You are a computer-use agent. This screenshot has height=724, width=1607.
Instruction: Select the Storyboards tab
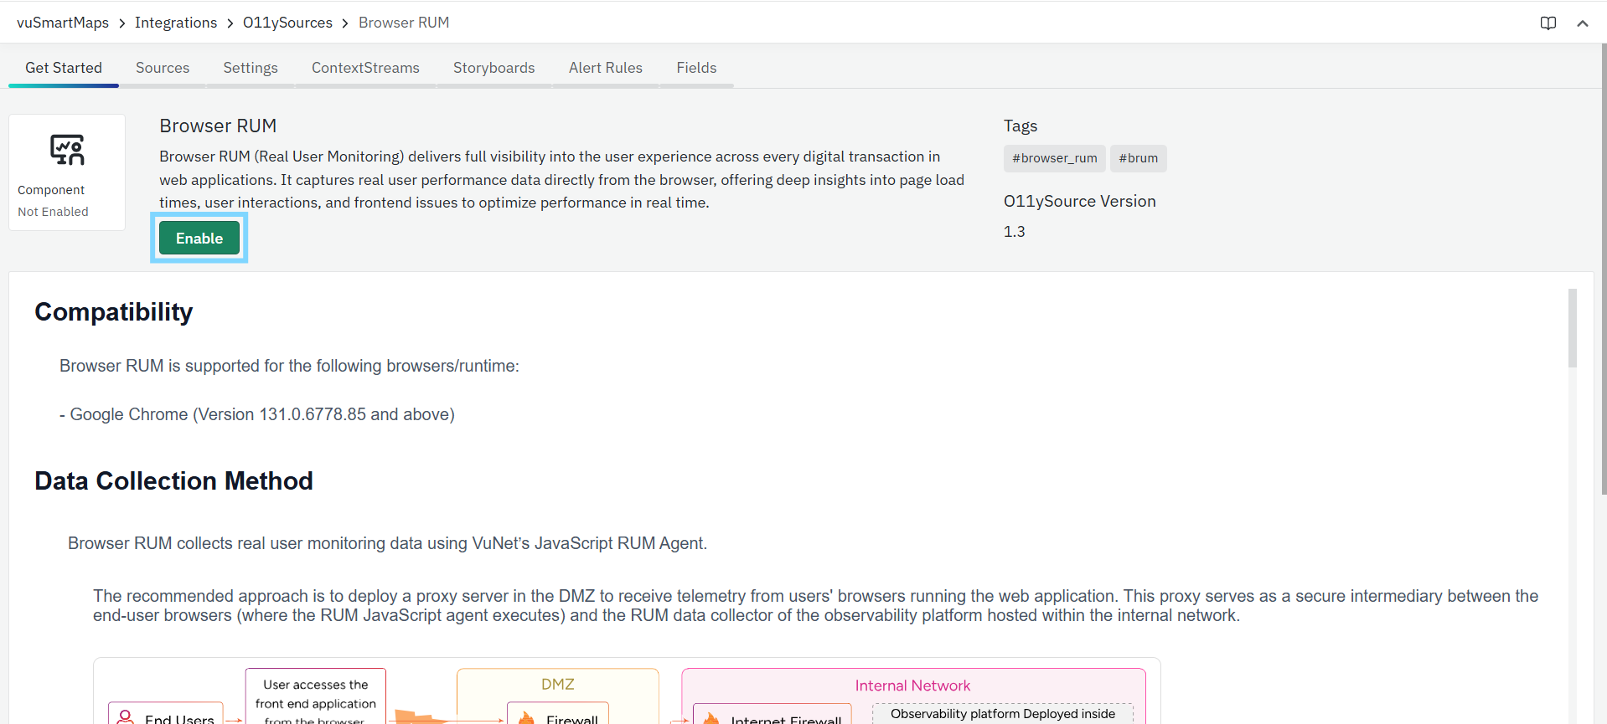(493, 68)
